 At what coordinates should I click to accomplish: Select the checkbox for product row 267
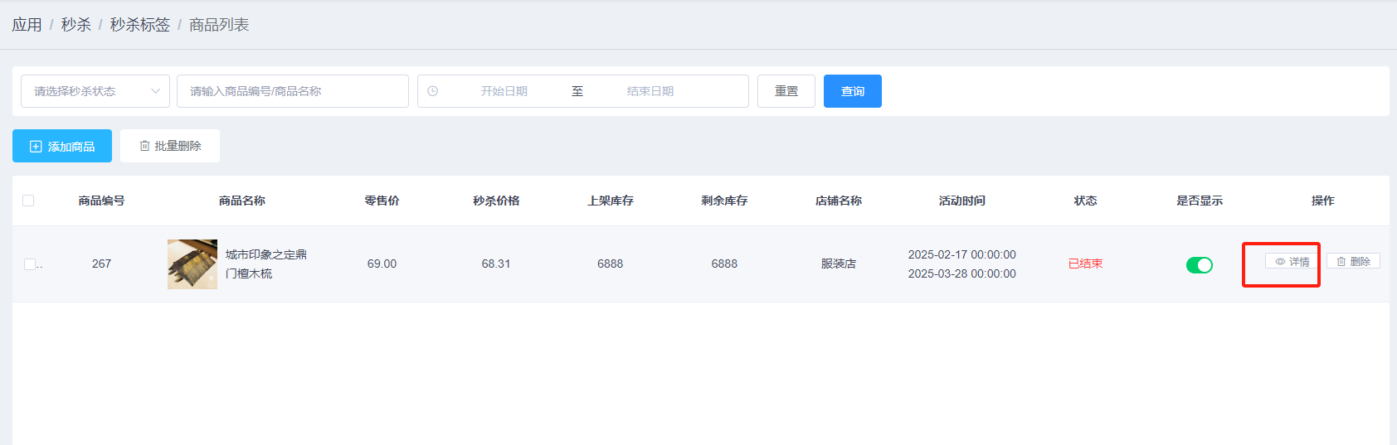[30, 264]
